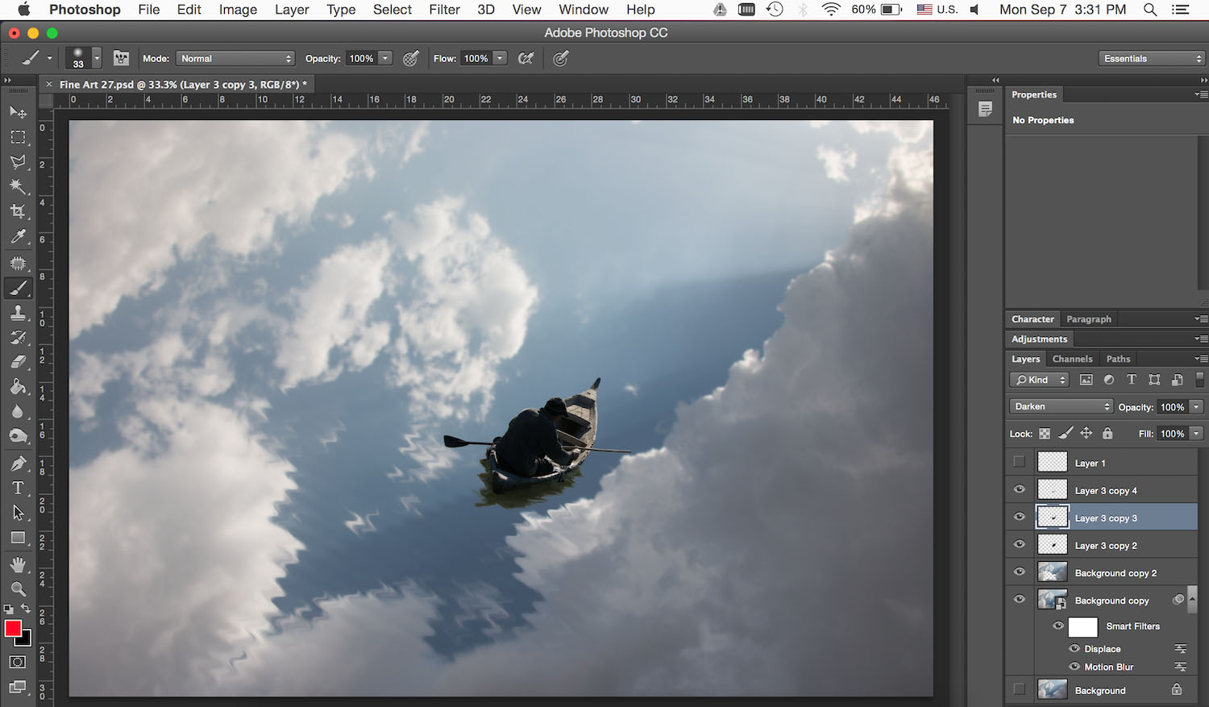Filter layers by pixel layers icon
The image size is (1209, 707).
click(1086, 380)
